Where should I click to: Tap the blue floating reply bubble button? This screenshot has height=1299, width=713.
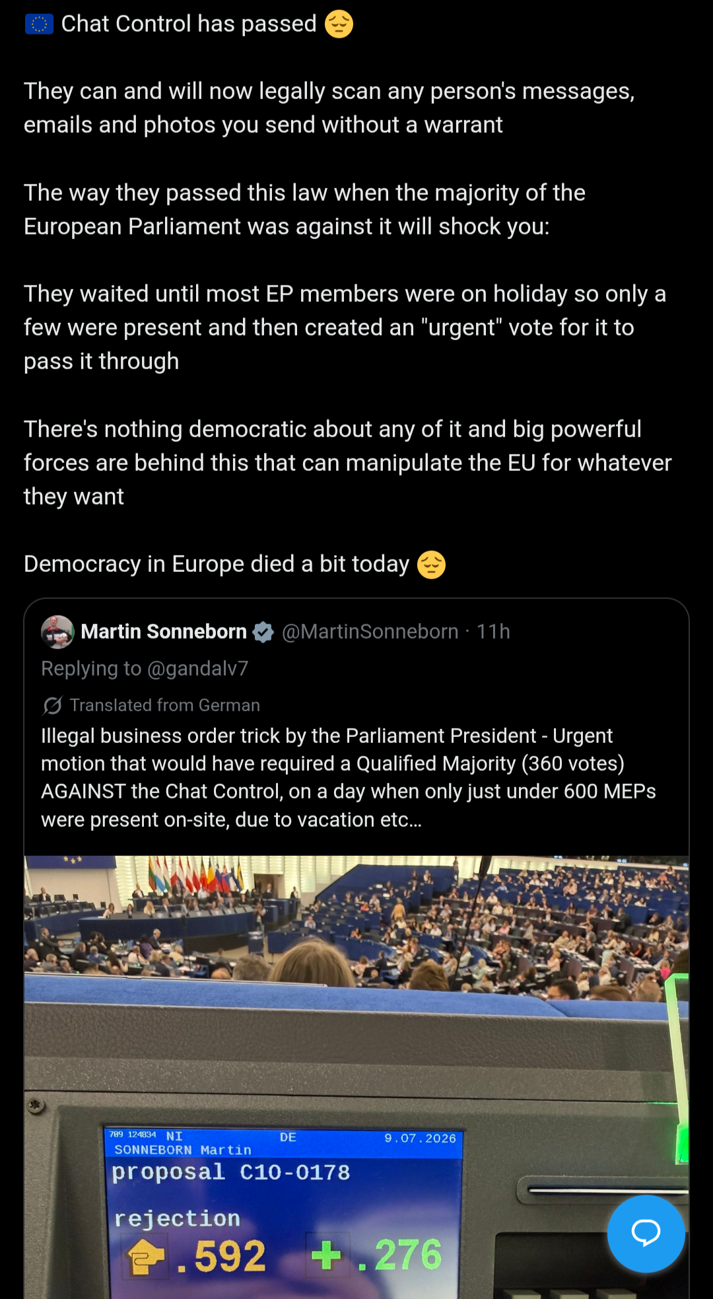pos(646,1233)
